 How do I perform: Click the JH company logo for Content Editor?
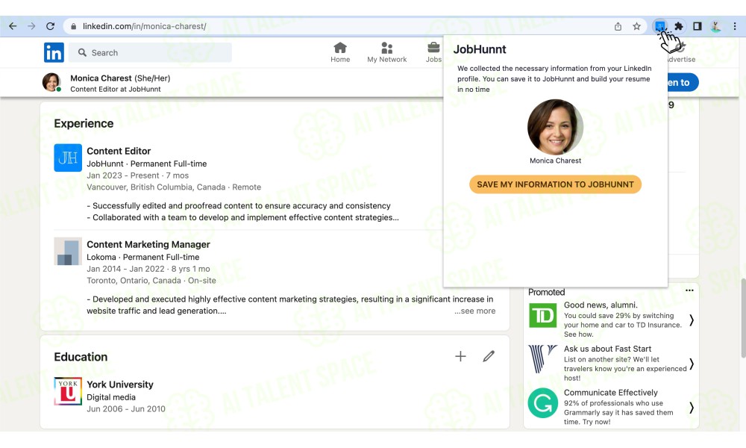click(x=68, y=158)
